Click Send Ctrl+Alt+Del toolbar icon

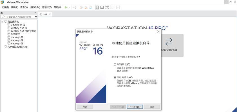[x=75, y=7]
